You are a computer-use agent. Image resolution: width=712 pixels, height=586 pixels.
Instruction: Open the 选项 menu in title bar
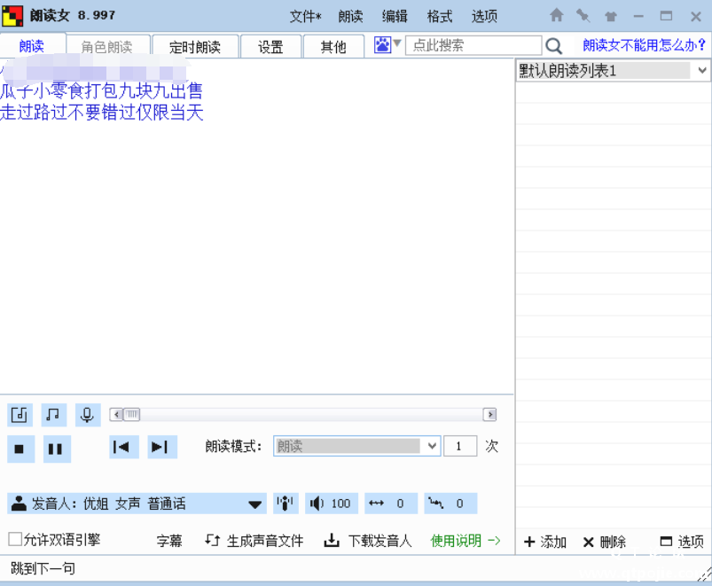484,17
